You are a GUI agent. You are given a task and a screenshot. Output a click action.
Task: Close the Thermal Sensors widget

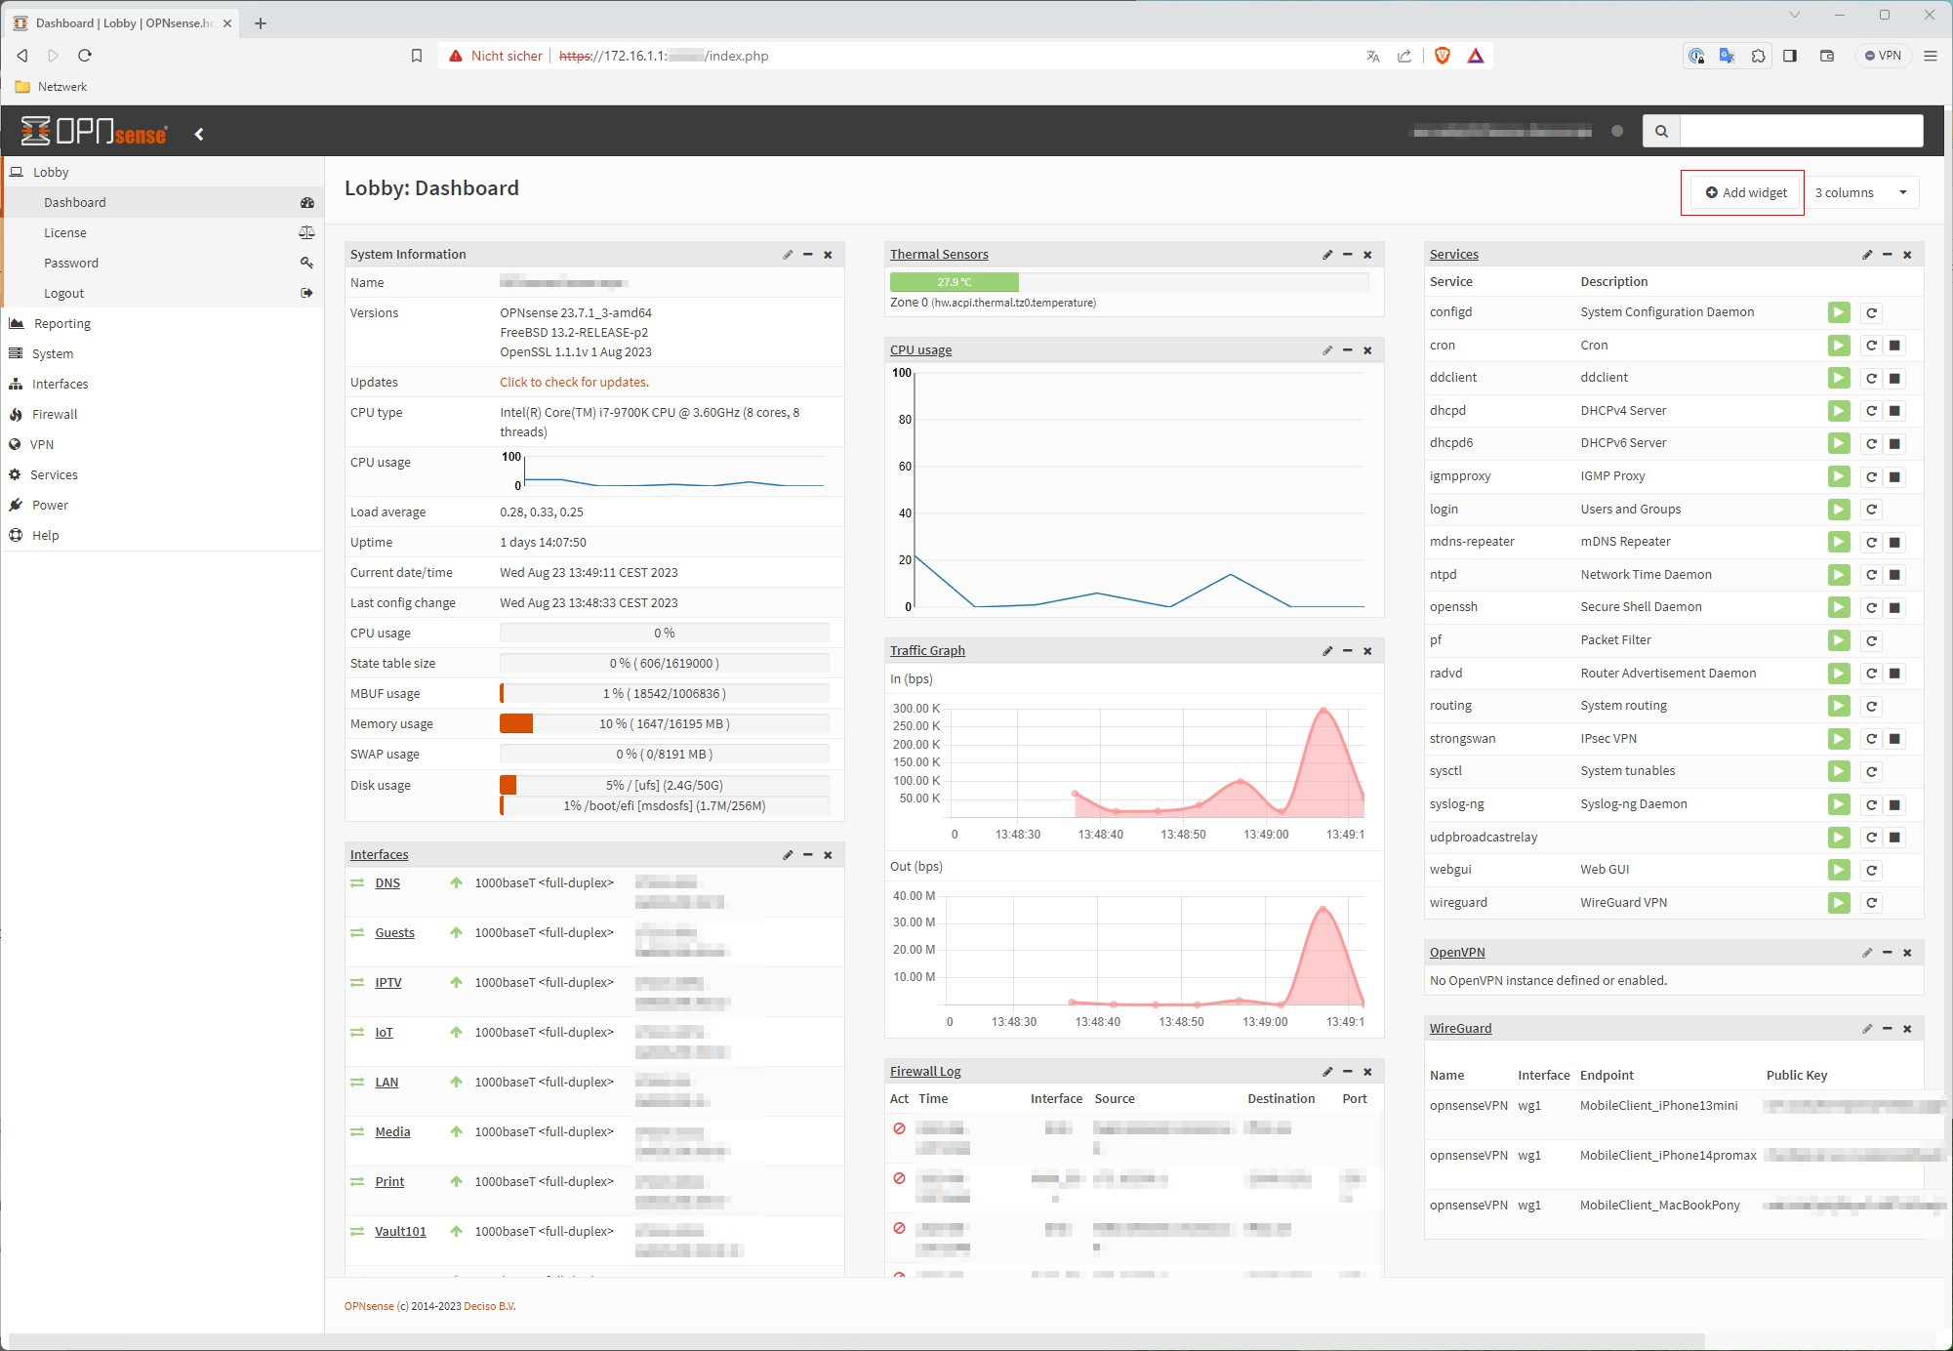pos(1367,255)
